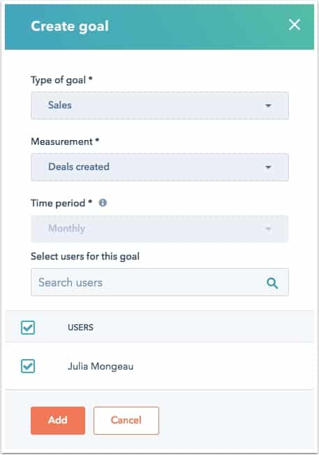Viewport: 319px width, 455px height.
Task: Focus the Search users field
Action: point(160,282)
